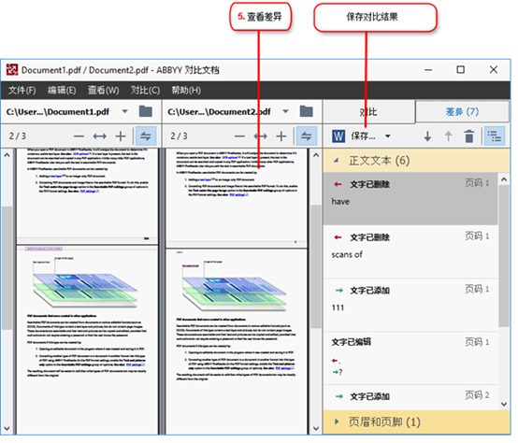Viewport: 518px width, 443px height.
Task: Open folder for Document2.pdf
Action: coord(307,111)
